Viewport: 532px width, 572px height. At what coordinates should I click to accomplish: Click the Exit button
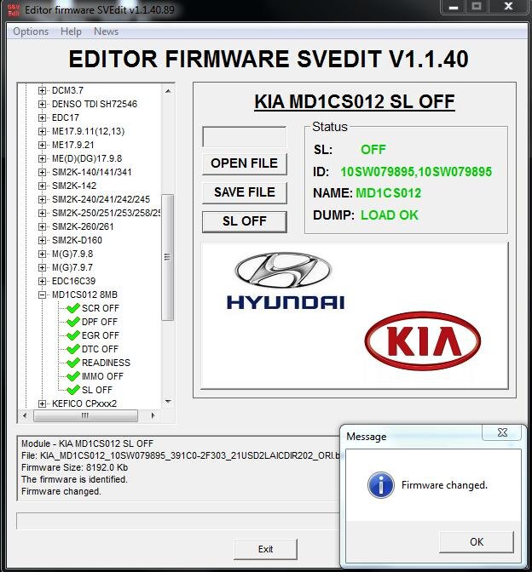(x=266, y=549)
